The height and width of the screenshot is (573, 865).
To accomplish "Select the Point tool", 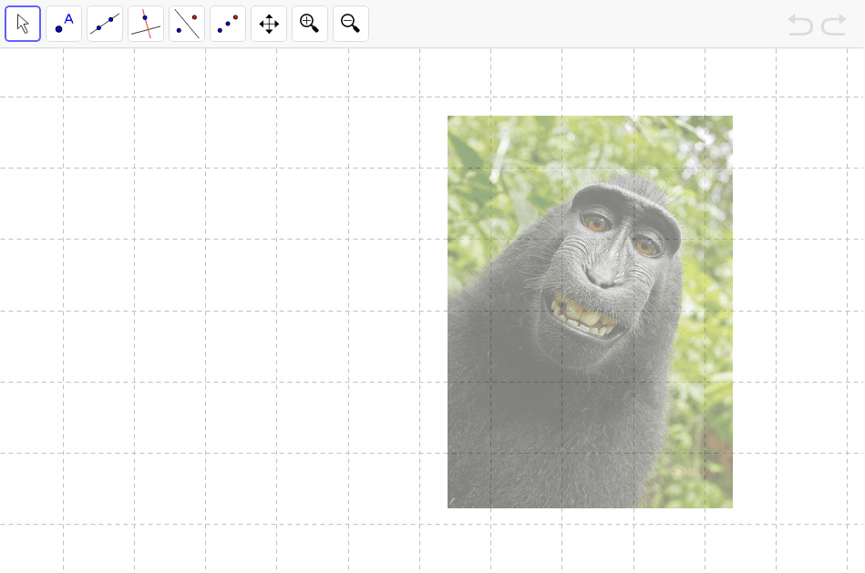I will tap(64, 24).
